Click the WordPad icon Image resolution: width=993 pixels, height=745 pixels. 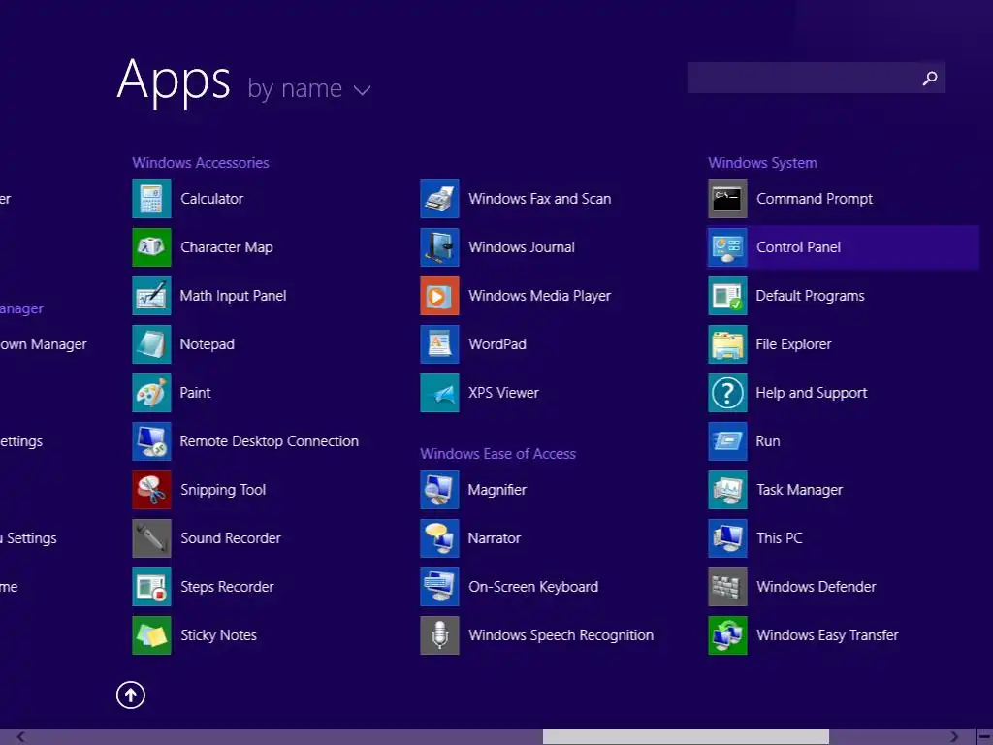coord(439,344)
